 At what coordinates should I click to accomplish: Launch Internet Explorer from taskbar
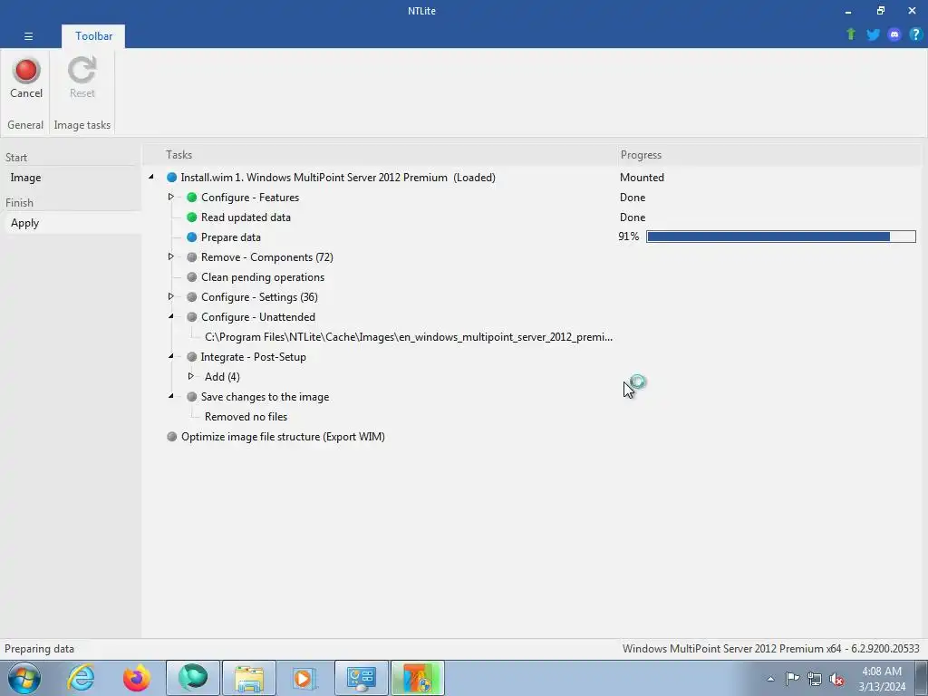pos(81,678)
